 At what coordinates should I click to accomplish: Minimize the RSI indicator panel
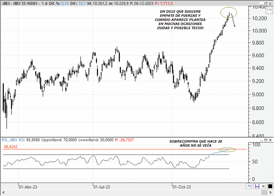(x=262, y=140)
